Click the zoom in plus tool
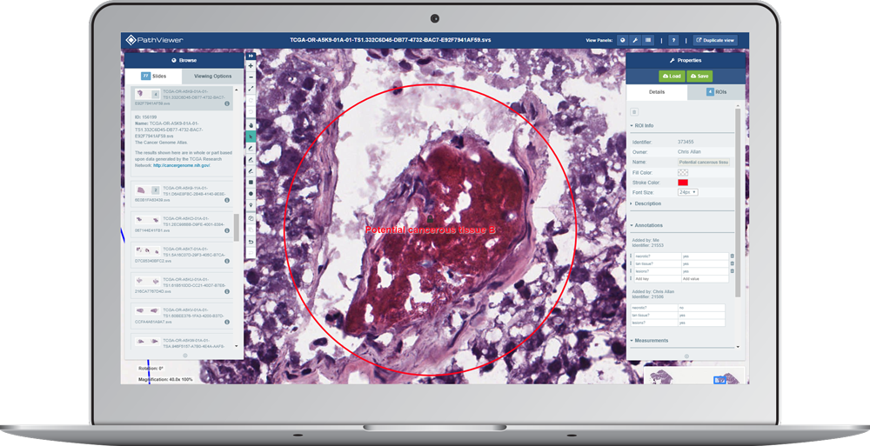The height and width of the screenshot is (446, 870). pyautogui.click(x=251, y=65)
